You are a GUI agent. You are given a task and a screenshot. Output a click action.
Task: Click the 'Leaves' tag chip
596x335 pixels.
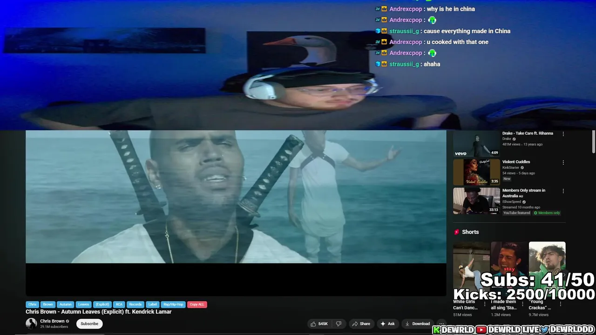point(83,304)
